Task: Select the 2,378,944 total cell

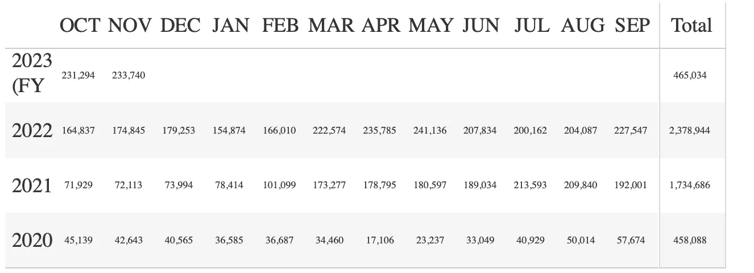Action: click(690, 130)
